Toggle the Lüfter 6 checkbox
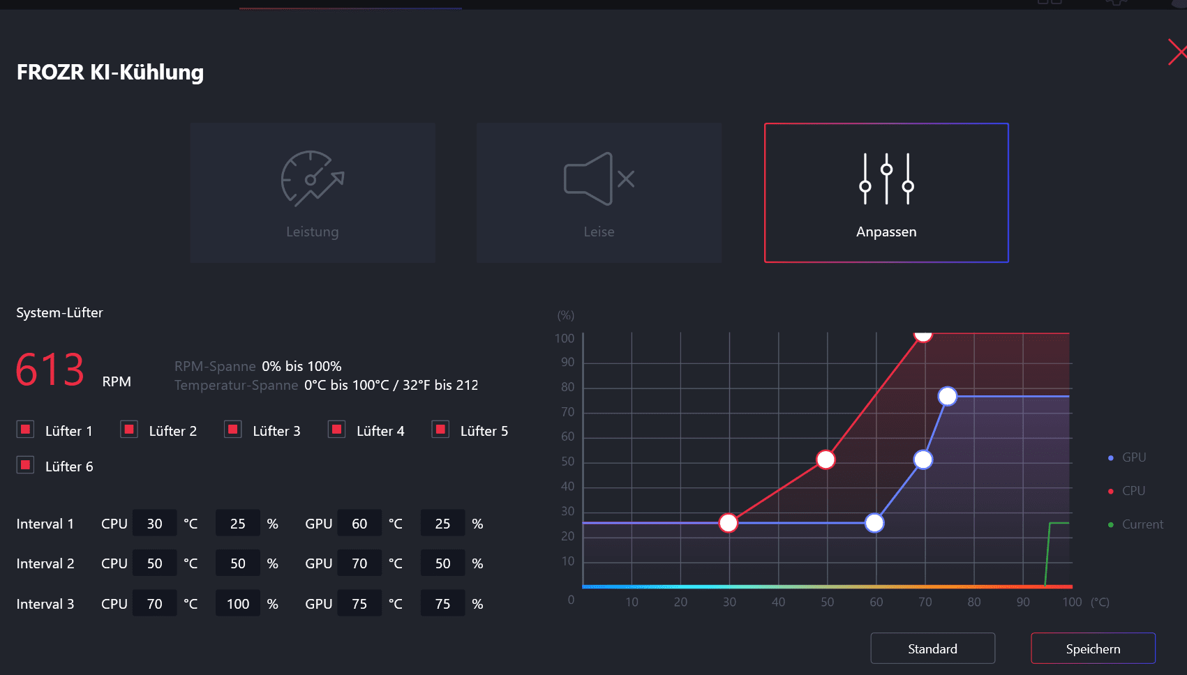Viewport: 1187px width, 675px height. 26,465
